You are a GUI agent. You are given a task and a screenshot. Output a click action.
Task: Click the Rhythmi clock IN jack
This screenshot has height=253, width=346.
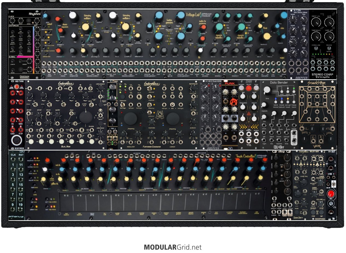pos(13,20)
